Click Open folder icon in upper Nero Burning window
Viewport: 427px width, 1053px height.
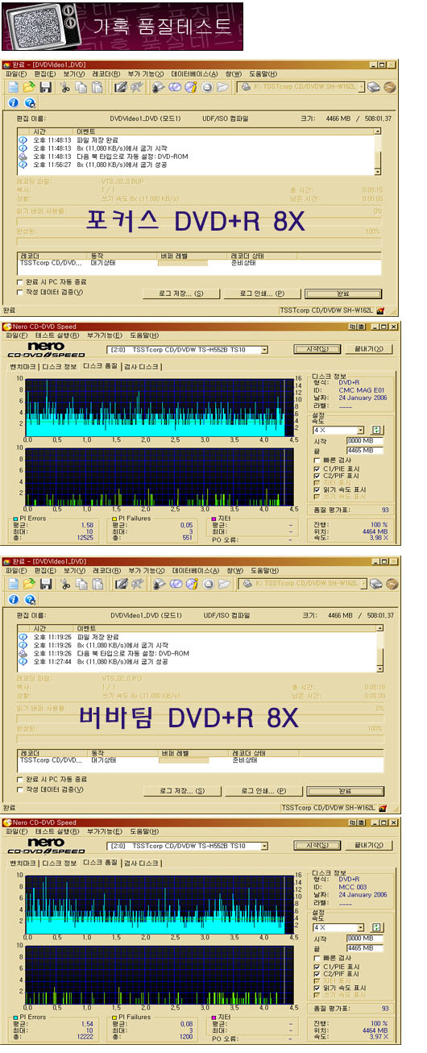click(x=29, y=86)
